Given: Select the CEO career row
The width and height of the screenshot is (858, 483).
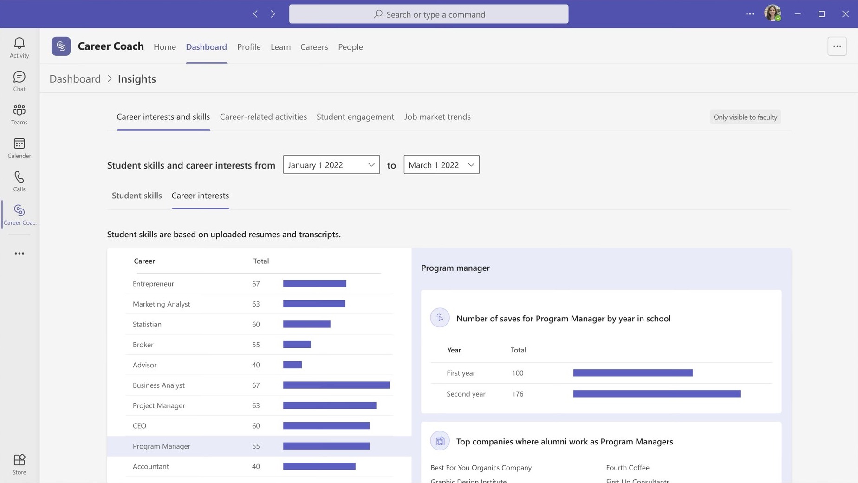Looking at the screenshot, I should pyautogui.click(x=259, y=425).
